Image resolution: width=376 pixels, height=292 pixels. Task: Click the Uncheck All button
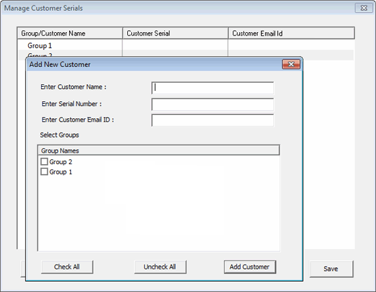[160, 267]
